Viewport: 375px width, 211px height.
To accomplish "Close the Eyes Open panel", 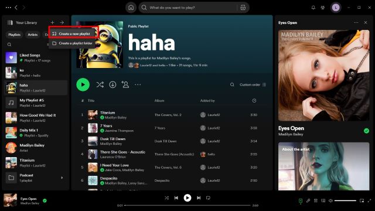I will coord(366,22).
